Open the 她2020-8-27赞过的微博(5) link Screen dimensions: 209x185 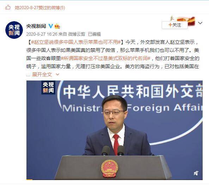(40, 8)
